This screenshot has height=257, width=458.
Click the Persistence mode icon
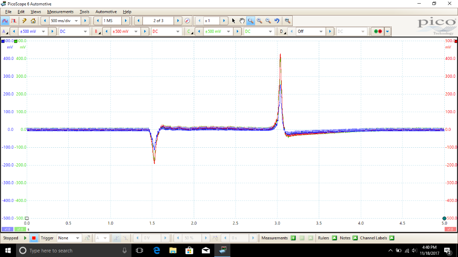coord(14,21)
